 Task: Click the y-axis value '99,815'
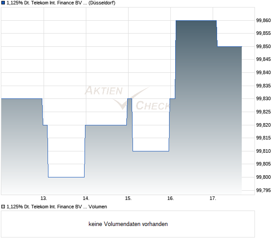(x=263, y=138)
